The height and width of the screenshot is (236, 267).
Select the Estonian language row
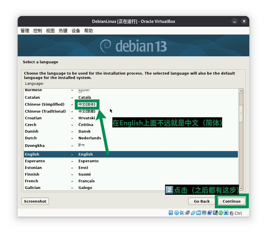point(131,167)
